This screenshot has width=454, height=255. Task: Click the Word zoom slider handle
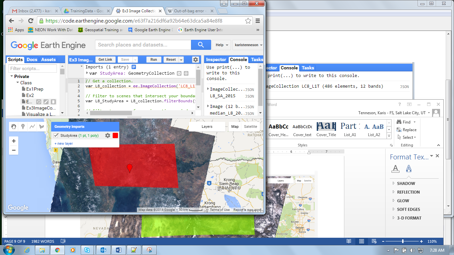403,241
